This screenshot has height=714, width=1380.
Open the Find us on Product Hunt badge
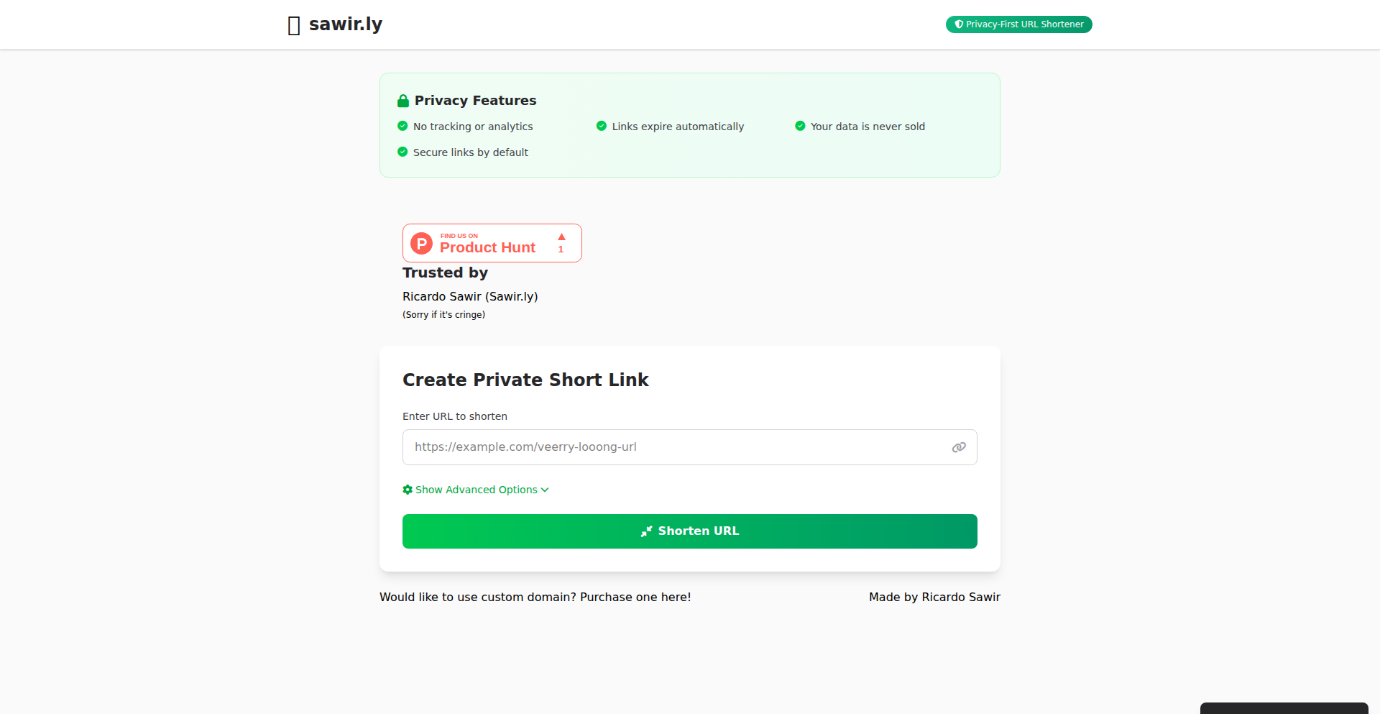[x=492, y=243]
